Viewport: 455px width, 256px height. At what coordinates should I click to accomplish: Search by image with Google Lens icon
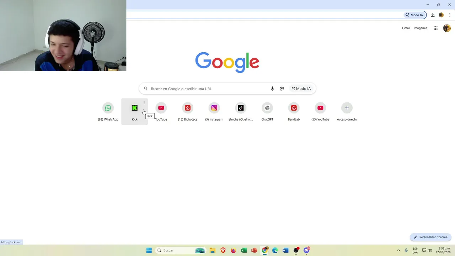pos(282,89)
